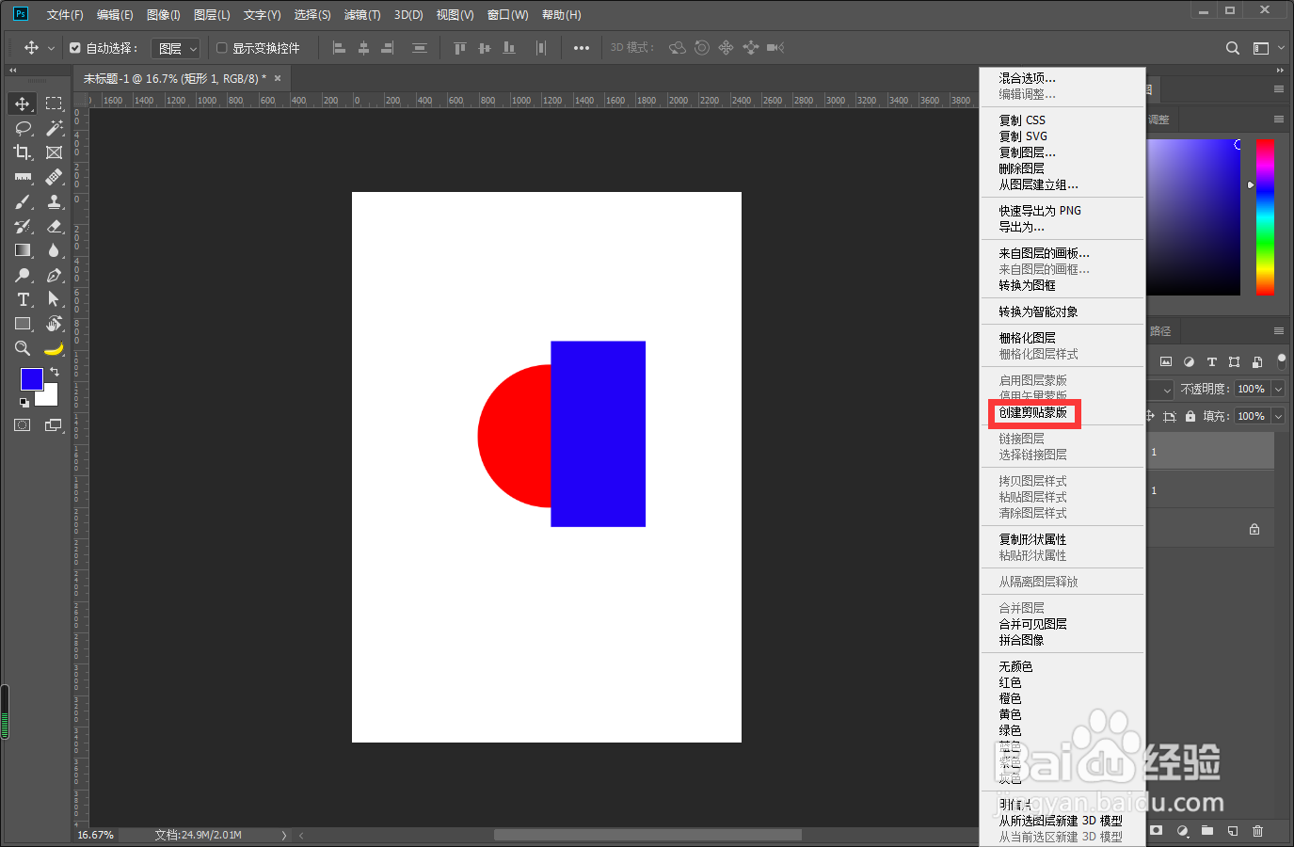The image size is (1294, 847).
Task: Select the Rotate View hand tool
Action: [54, 324]
